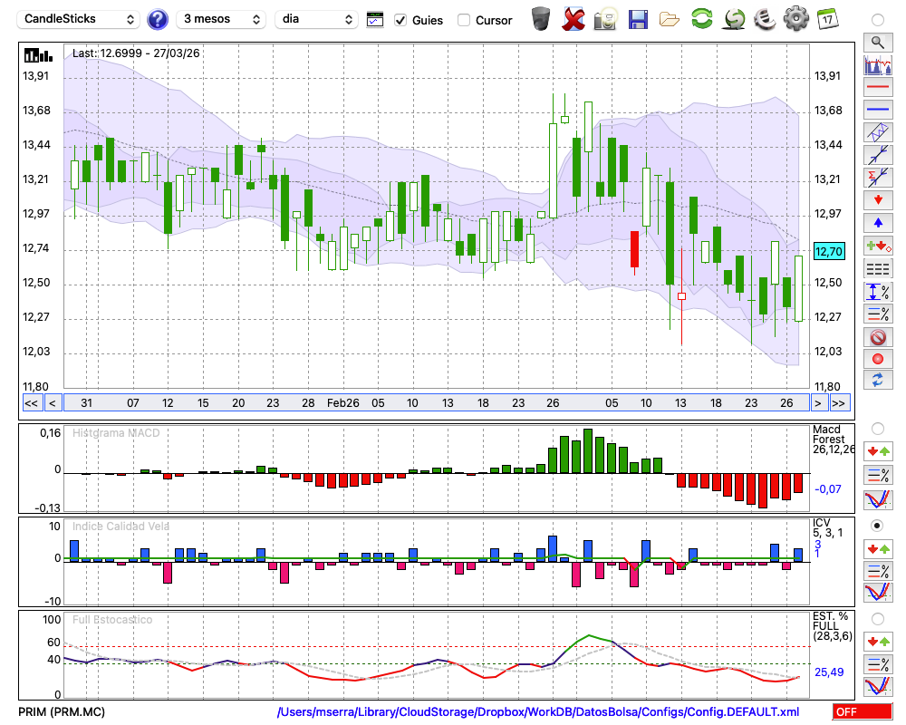Enable the Cursor checkbox
Image resolution: width=906 pixels, height=725 pixels.
[464, 20]
